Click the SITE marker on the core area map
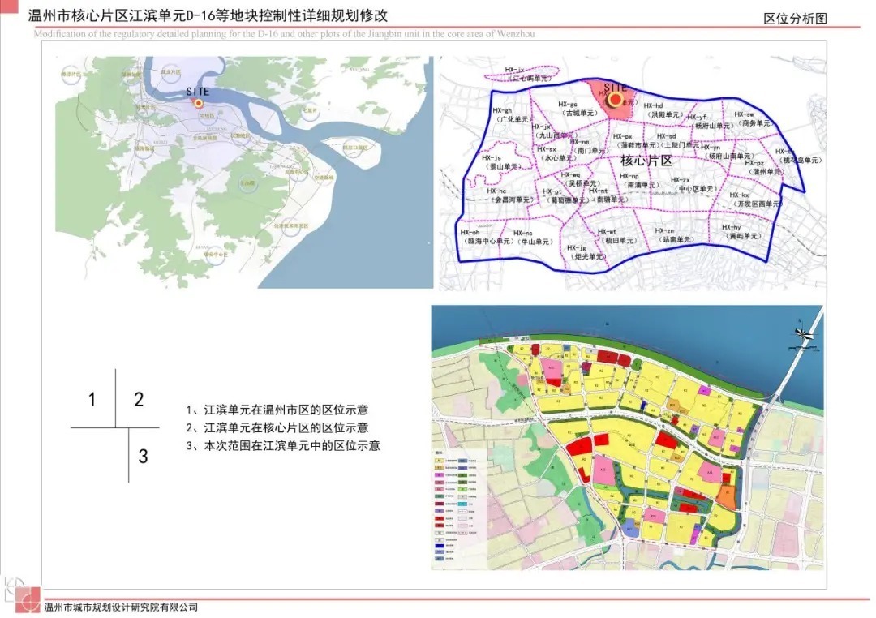Viewport: 876px width, 618px height. coord(616,100)
